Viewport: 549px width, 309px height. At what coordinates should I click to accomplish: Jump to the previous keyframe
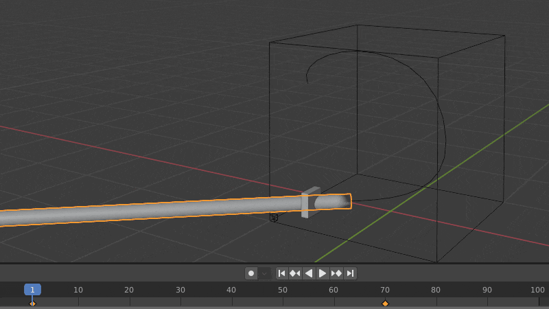(x=295, y=273)
